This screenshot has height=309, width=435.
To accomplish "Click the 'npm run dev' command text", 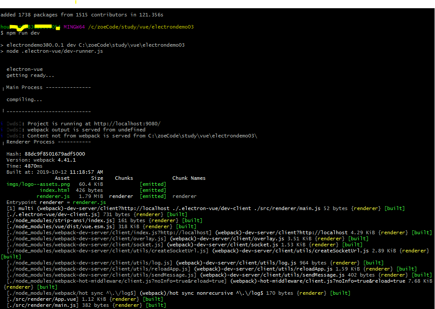I will (x=23, y=33).
